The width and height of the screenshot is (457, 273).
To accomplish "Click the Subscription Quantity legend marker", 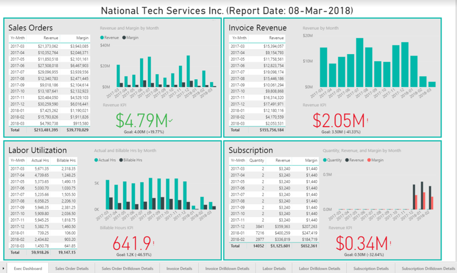I will pos(325,160).
